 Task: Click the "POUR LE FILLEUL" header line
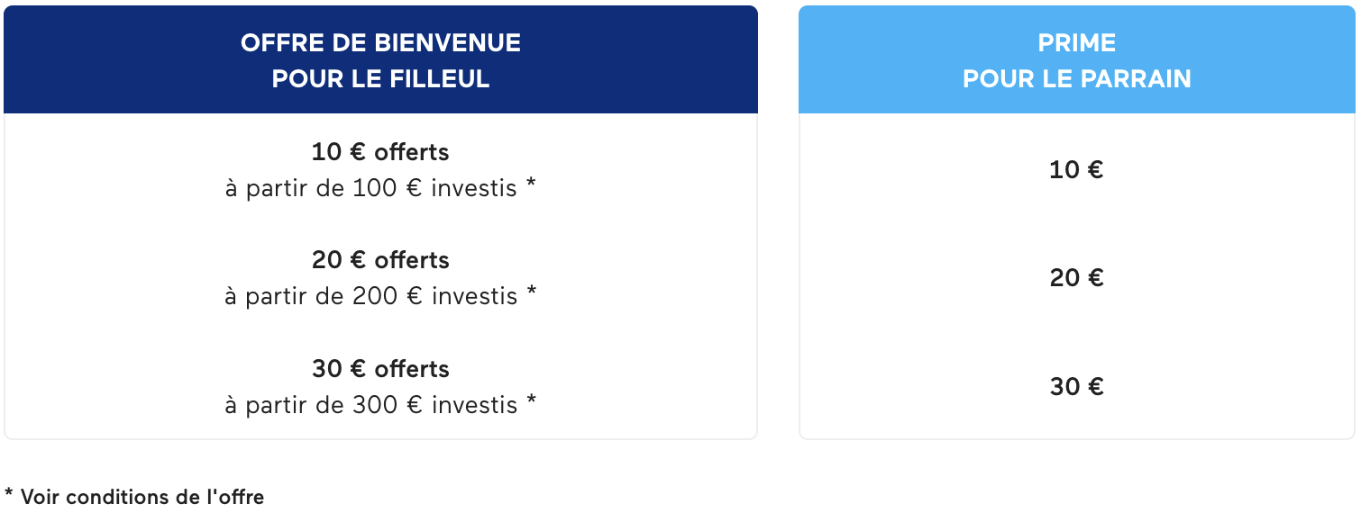(380, 79)
